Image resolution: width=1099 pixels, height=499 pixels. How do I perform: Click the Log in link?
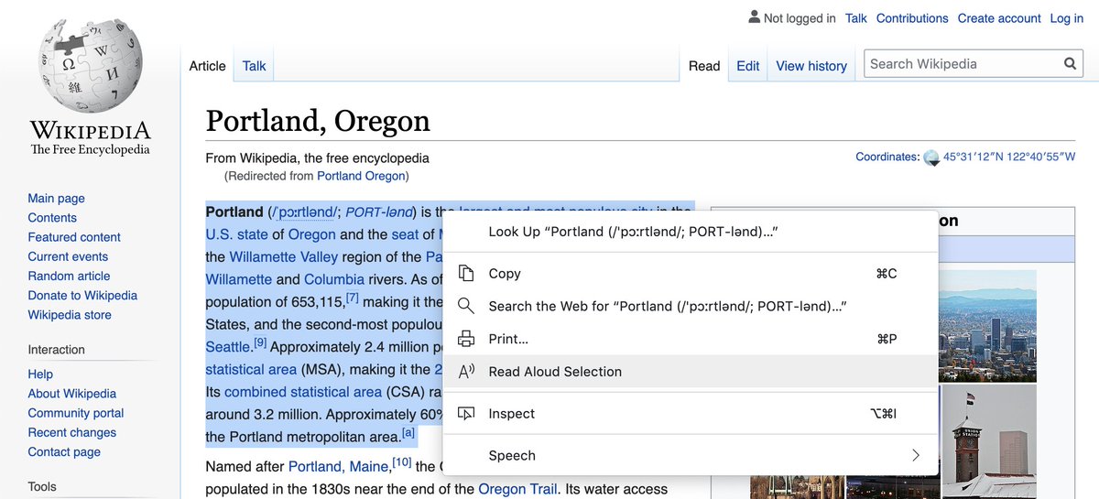coord(1066,18)
